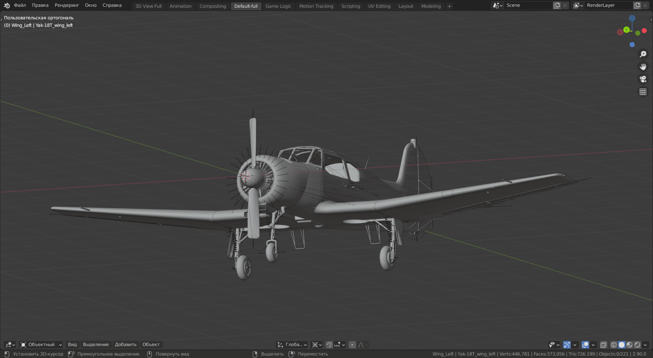
Task: Select material preview shading mode
Action: [x=629, y=345]
